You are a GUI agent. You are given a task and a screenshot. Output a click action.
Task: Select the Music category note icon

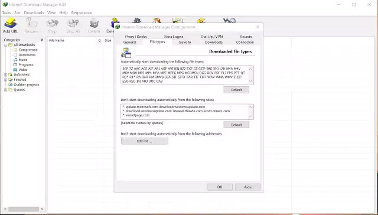coord(15,60)
